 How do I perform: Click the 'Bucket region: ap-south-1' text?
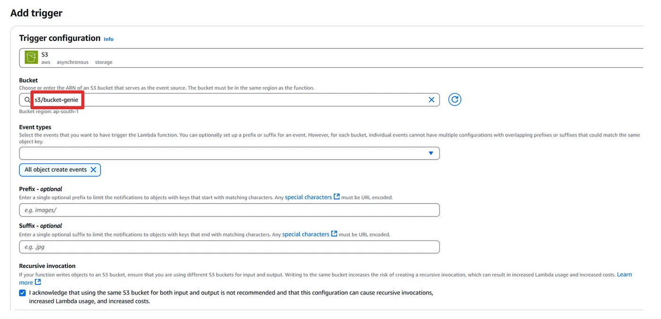[49, 112]
